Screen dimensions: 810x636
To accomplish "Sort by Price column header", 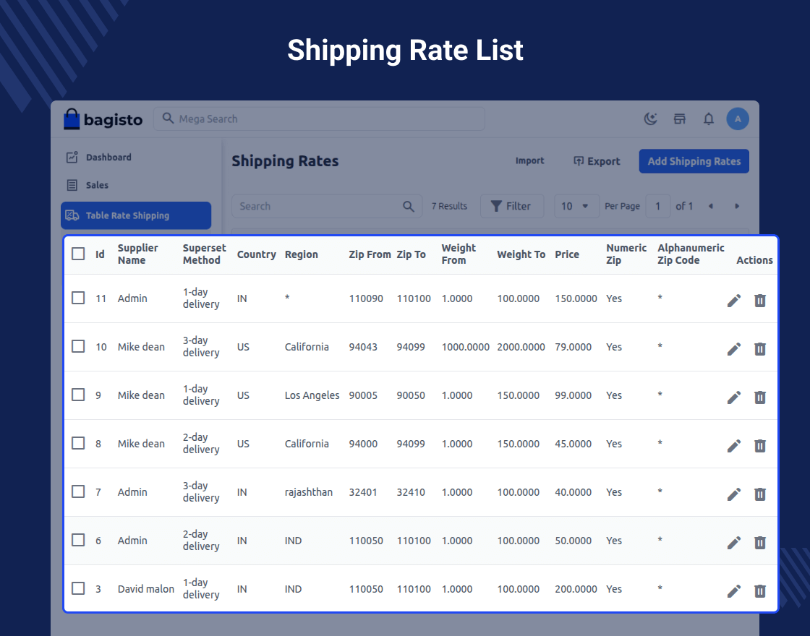I will pos(567,254).
